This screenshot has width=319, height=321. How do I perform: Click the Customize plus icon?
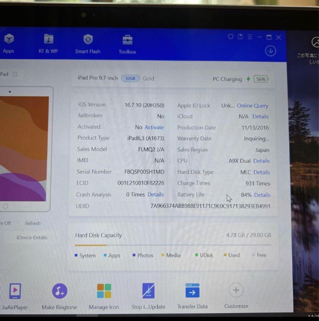236,290
